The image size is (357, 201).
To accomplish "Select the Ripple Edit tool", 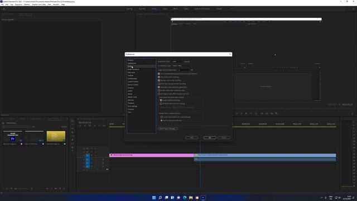I will [x=73, y=128].
